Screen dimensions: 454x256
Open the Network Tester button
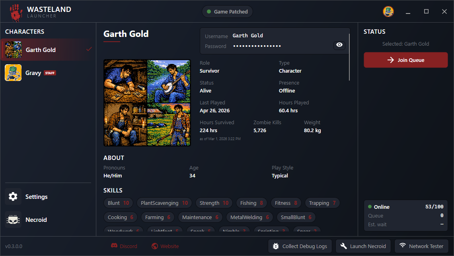pyautogui.click(x=422, y=246)
